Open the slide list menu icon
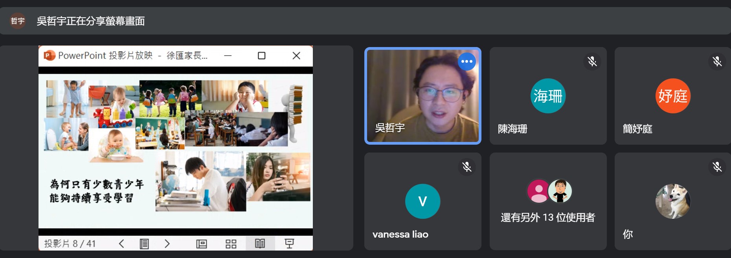Viewport: 731px width, 258px height. click(144, 243)
